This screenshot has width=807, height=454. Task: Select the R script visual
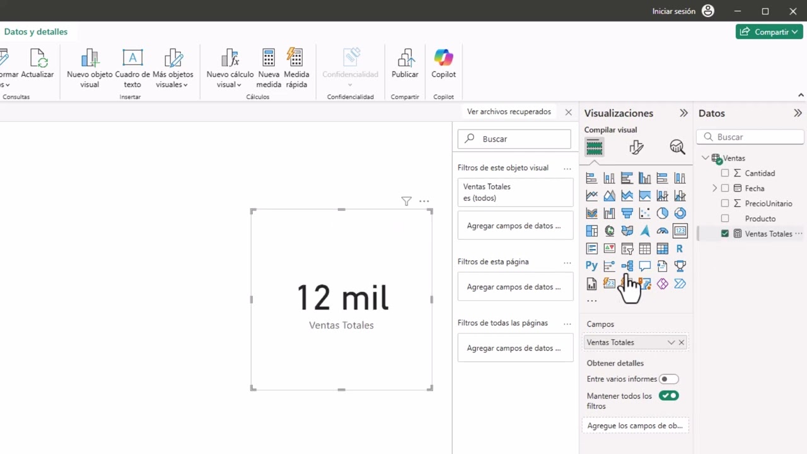pos(680,248)
